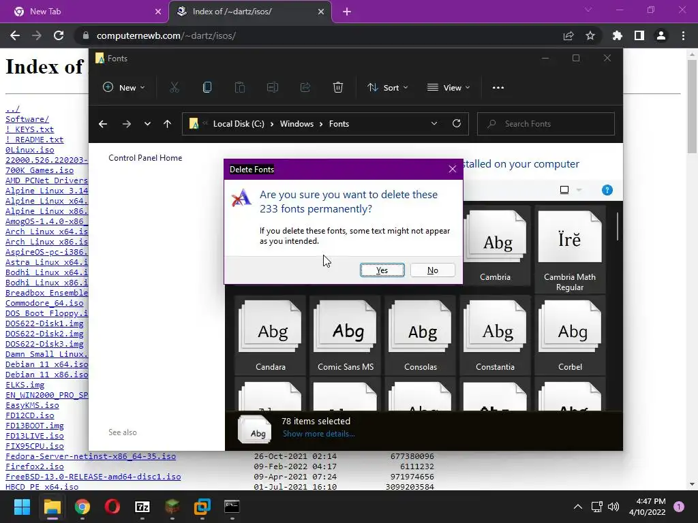The image size is (698, 523).
Task: Click the Paste icon in Fonts toolbar
Action: point(239,88)
